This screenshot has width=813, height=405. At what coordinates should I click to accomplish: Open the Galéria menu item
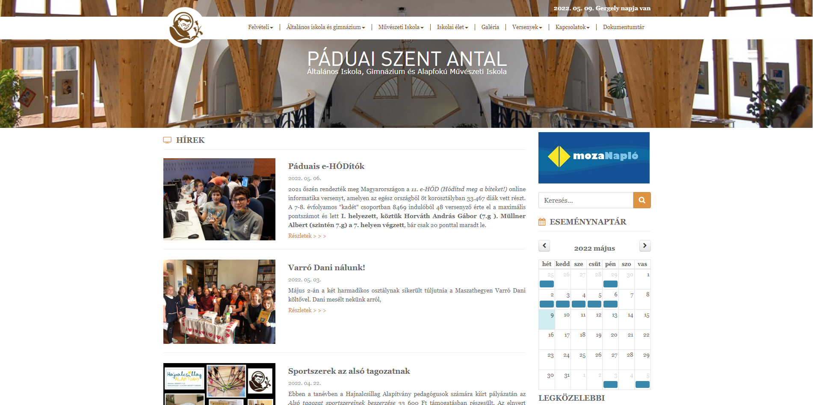[x=490, y=27]
